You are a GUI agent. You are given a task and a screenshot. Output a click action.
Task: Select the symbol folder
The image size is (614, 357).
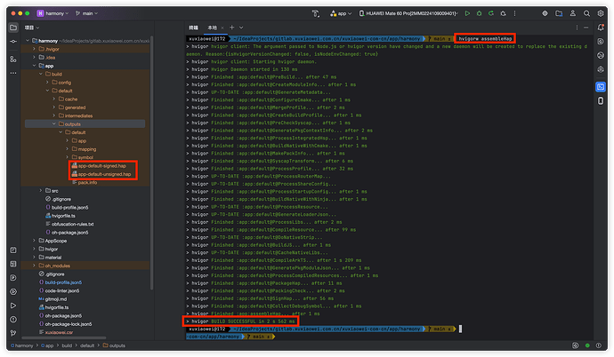[82, 157]
